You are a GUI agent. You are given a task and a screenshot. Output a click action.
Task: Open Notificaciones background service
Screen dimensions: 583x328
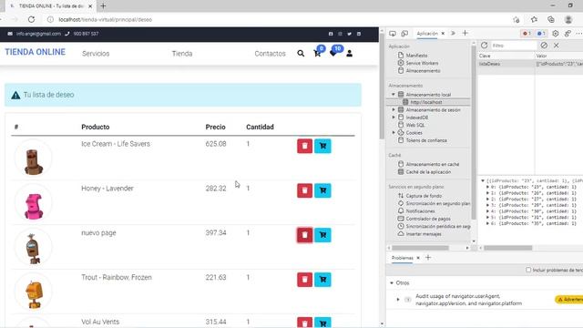(420, 210)
